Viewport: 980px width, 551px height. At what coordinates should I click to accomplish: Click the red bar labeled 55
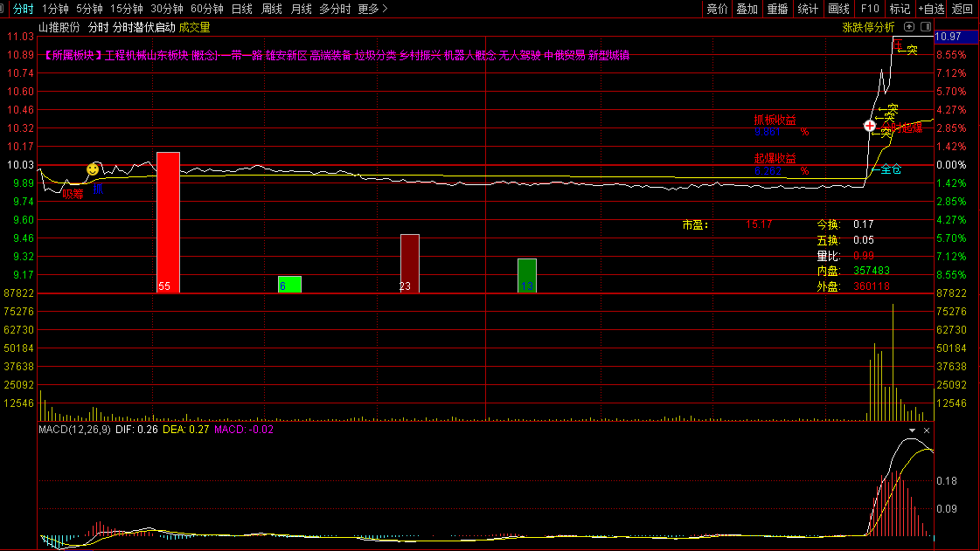(x=168, y=222)
